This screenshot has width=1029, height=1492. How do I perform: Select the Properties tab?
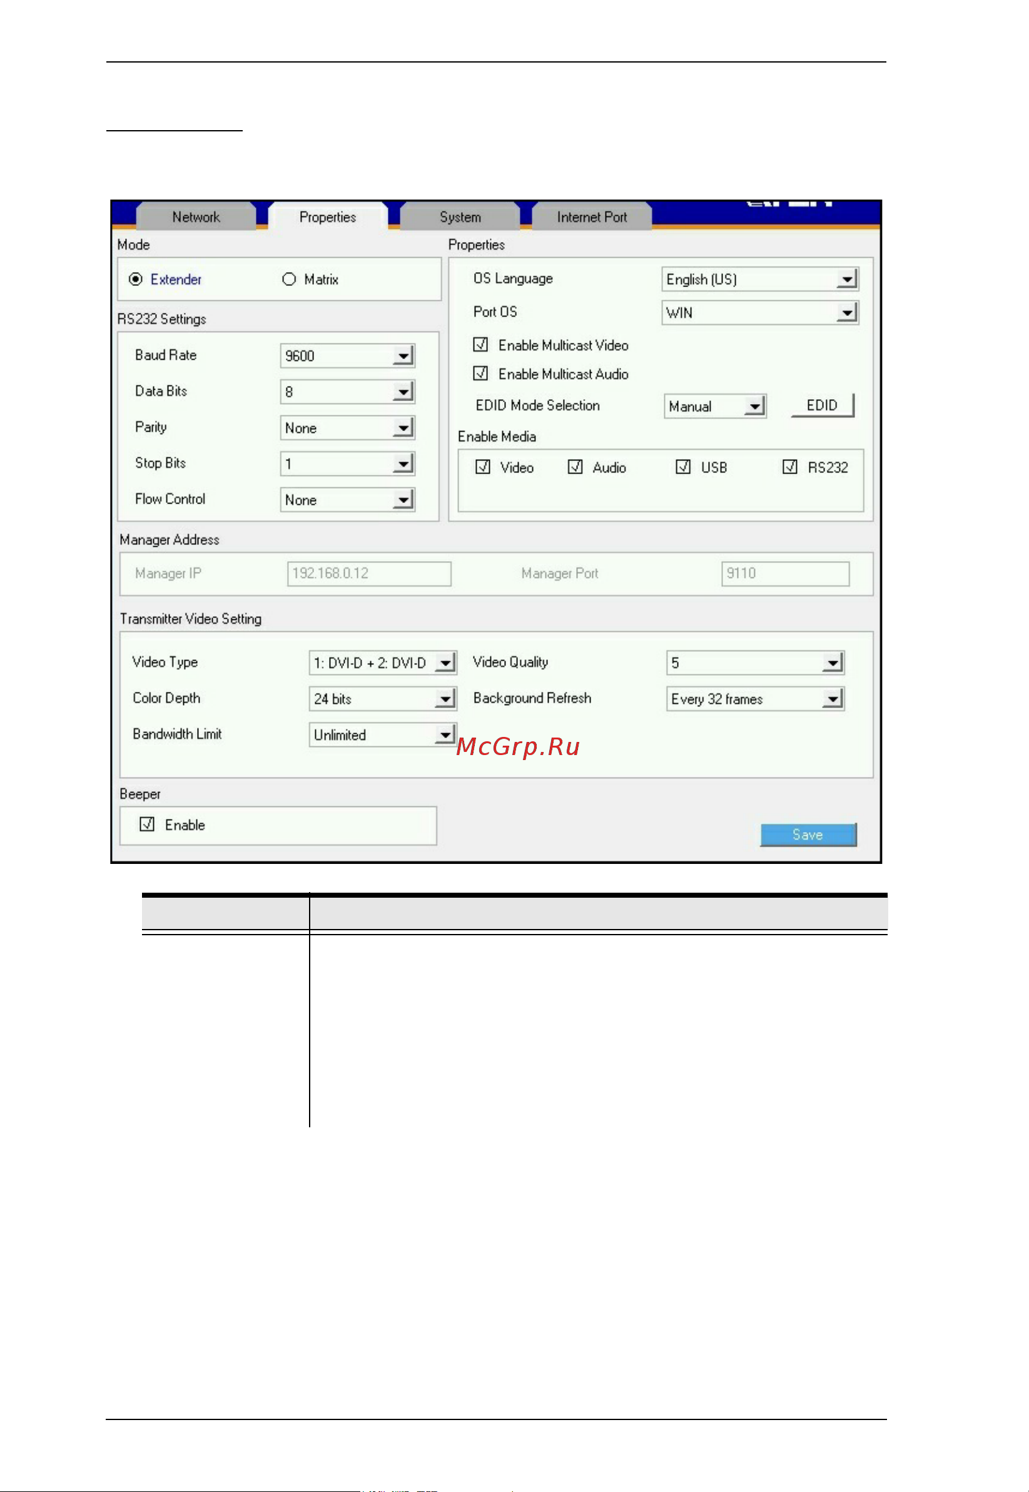coord(328,216)
